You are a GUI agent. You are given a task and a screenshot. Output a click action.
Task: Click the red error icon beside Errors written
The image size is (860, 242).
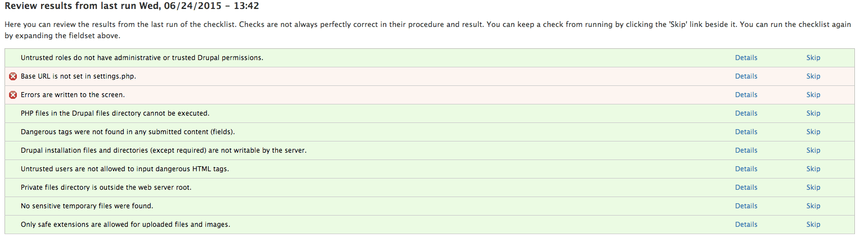pyautogui.click(x=13, y=95)
